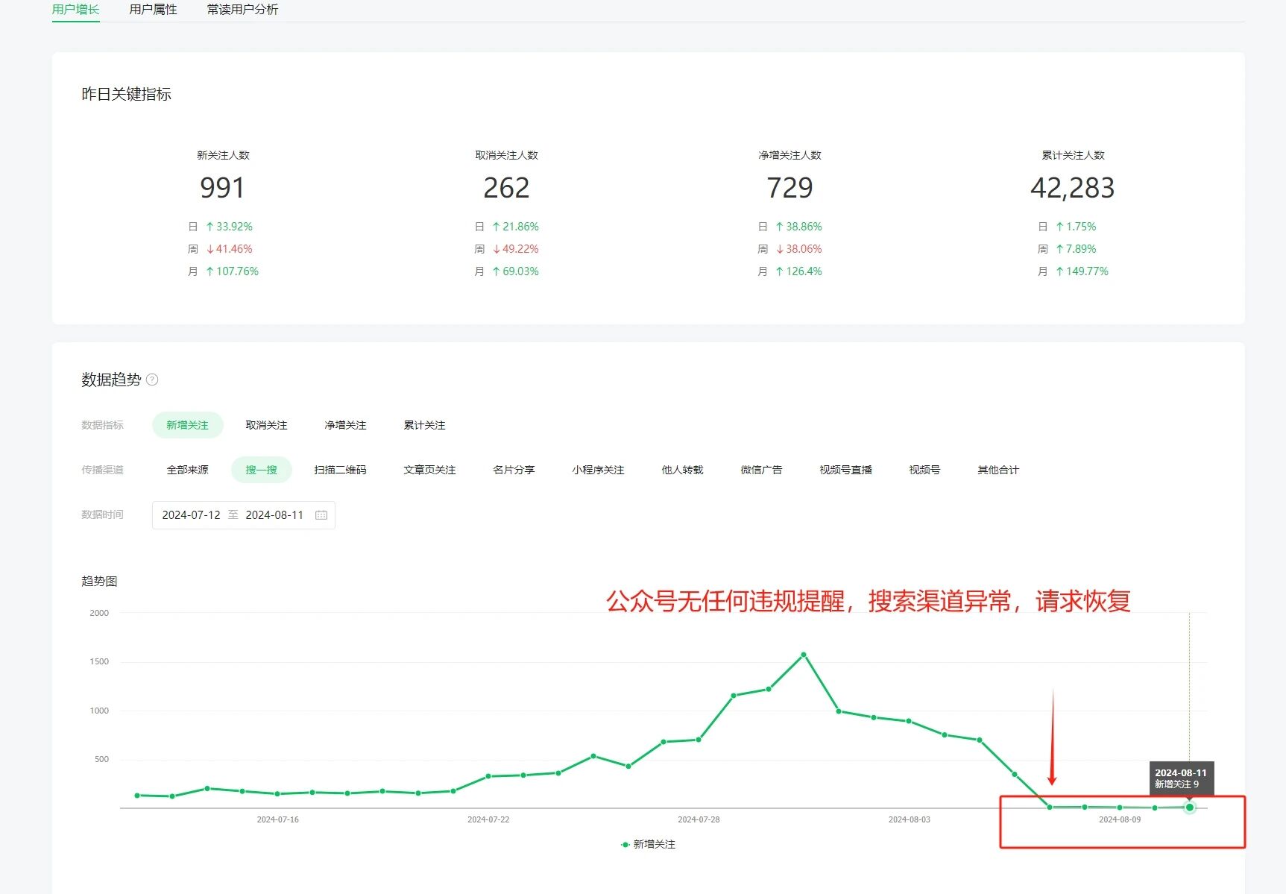The width and height of the screenshot is (1286, 894).
Task: Click the 新关注人数 value 991
Action: coord(222,188)
